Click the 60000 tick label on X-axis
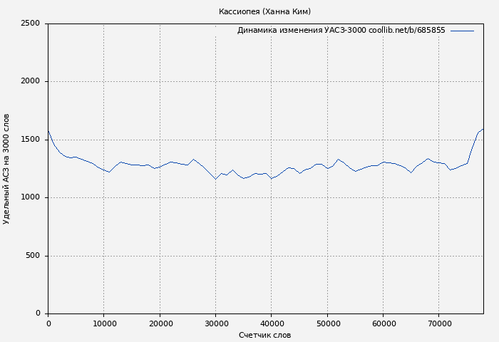This screenshot has height=342, width=499. click(383, 324)
